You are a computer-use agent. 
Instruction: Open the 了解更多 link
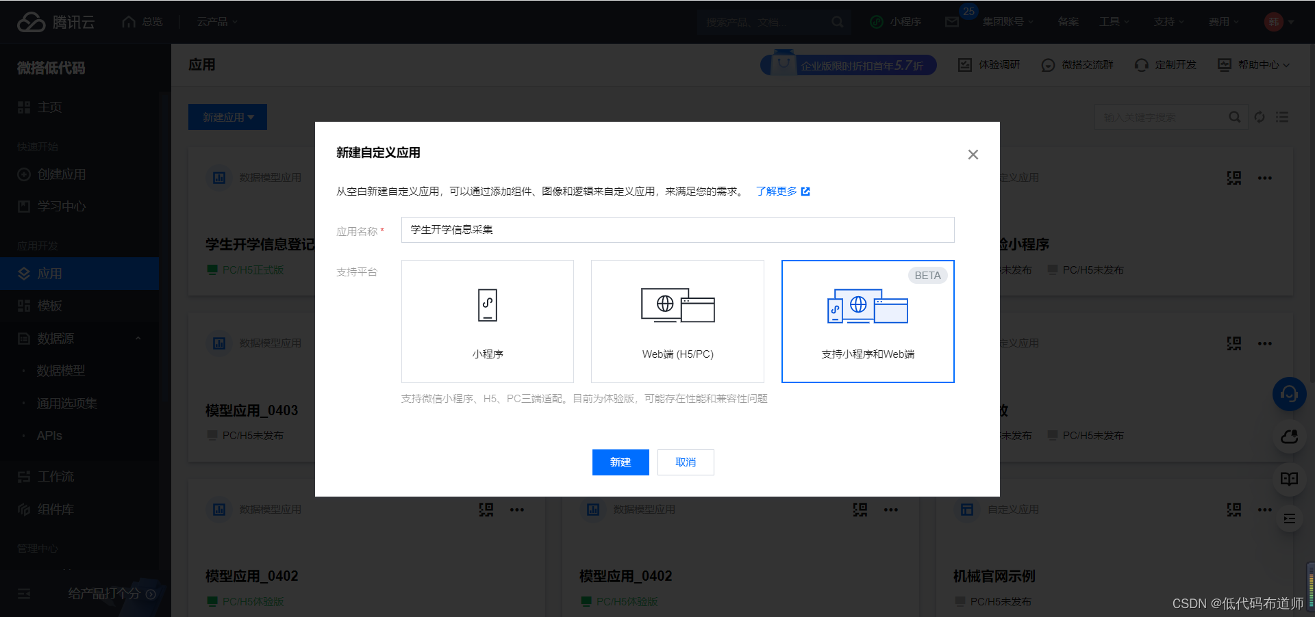[783, 192]
